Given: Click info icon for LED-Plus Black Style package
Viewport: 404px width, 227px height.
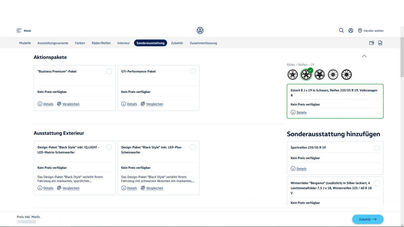Looking at the screenshot, I should [x=123, y=188].
